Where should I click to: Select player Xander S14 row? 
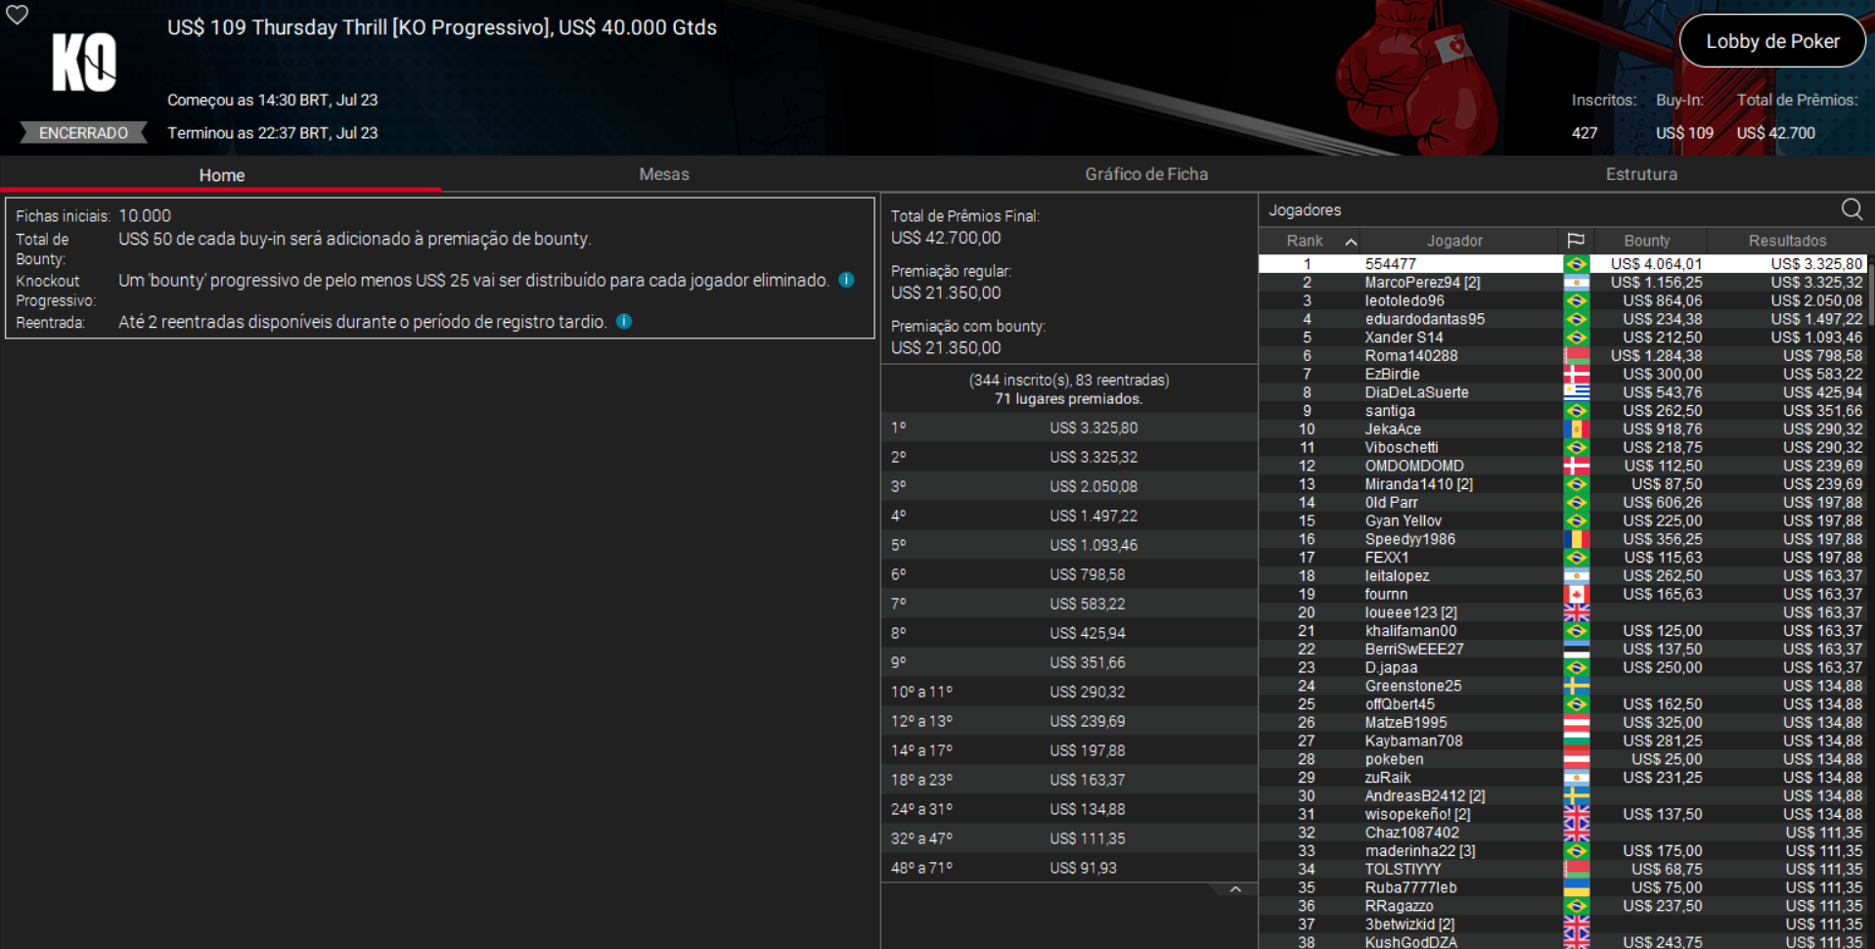click(1562, 338)
